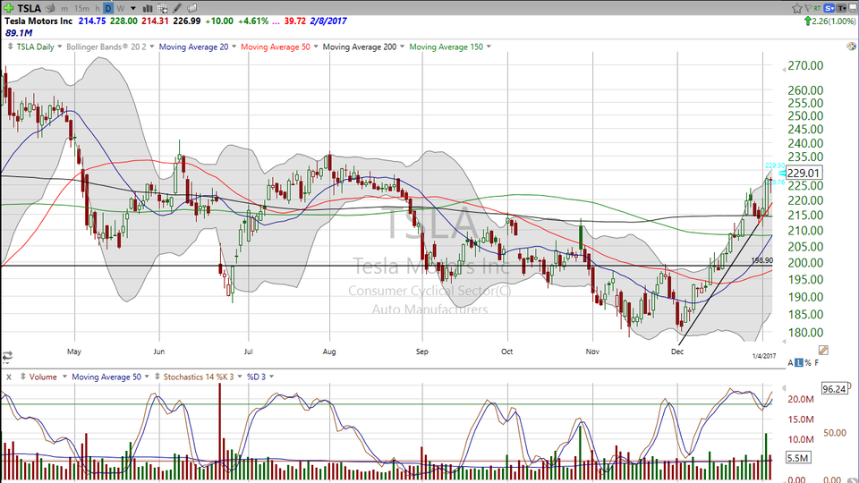Open the chart color settings icon
Viewport: 859px width, 483px height.
click(x=851, y=47)
